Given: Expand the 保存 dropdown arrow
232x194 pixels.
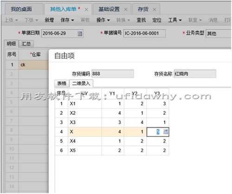Looking at the screenshot, I should (73, 20).
